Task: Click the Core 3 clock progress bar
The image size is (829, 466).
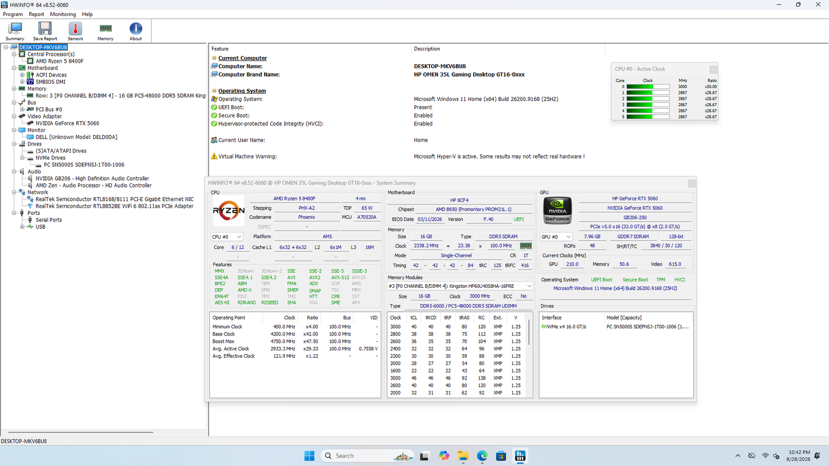Action: pyautogui.click(x=648, y=105)
